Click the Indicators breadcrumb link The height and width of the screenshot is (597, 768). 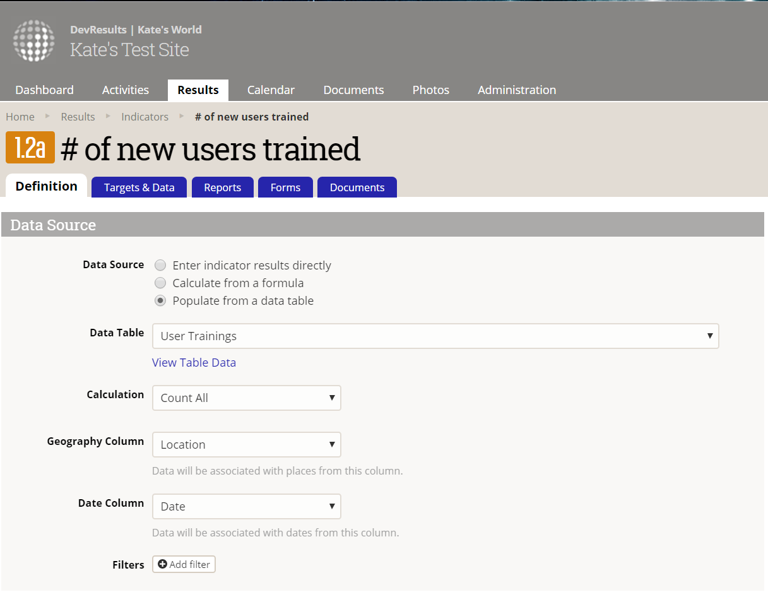[x=145, y=117]
